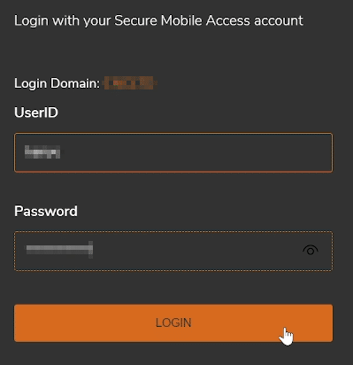
Task: Click the LOGIN text on the orange button
Action: pyautogui.click(x=173, y=322)
